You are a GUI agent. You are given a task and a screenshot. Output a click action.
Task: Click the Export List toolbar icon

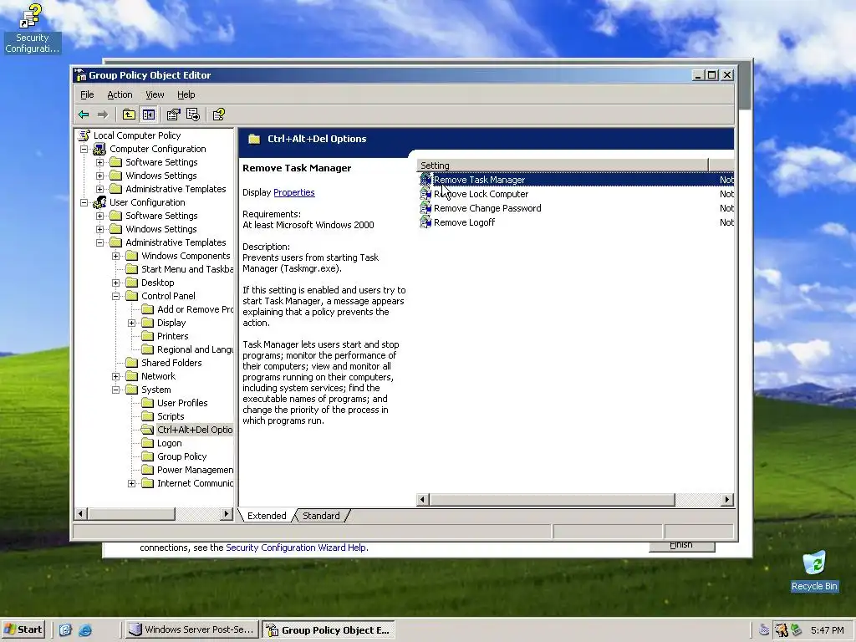(x=193, y=115)
